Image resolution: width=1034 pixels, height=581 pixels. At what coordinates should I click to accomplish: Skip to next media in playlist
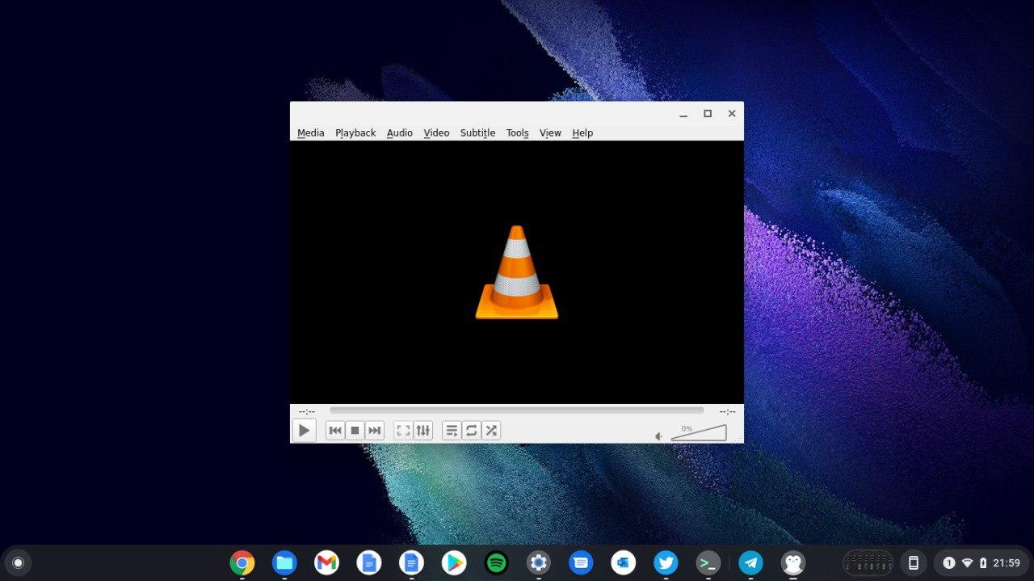tap(374, 431)
